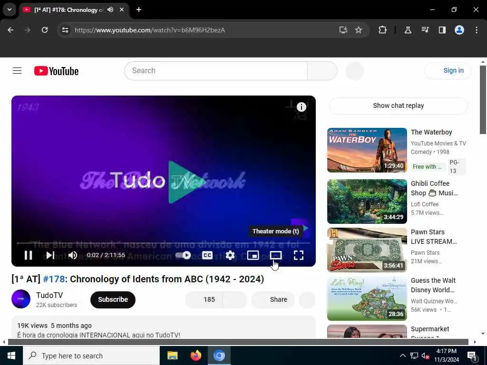Toggle the autoplay switch

tap(183, 255)
